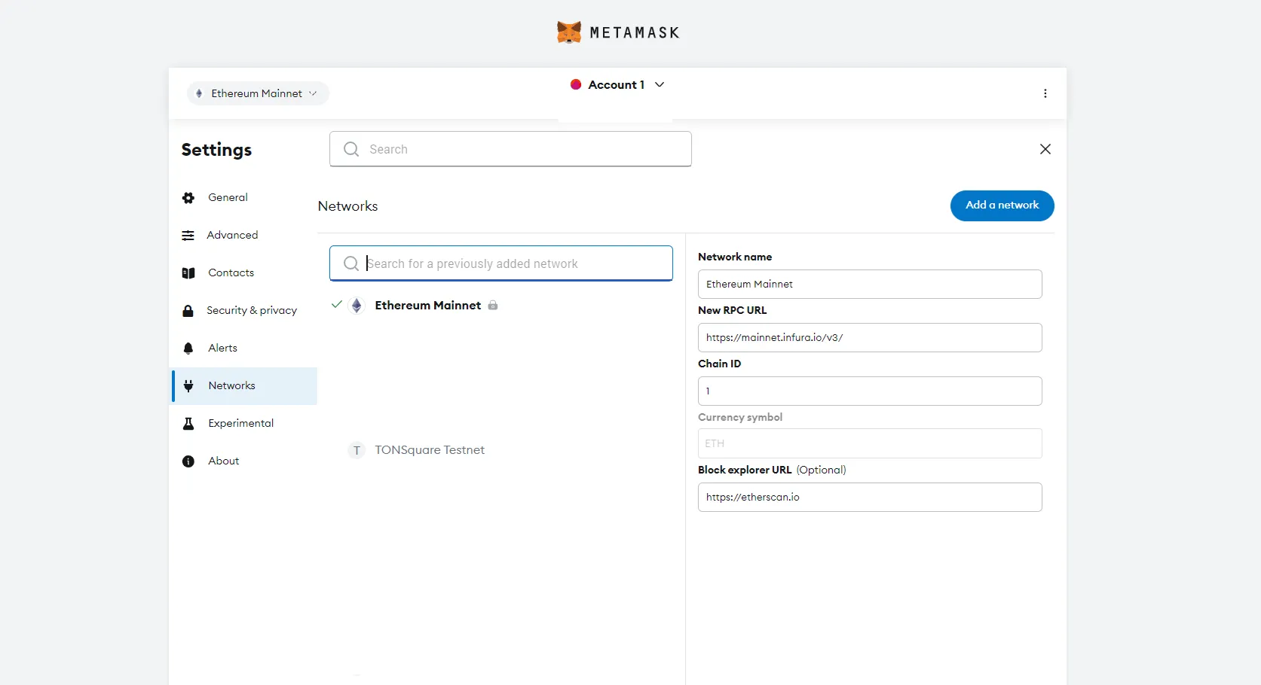Click the New RPC URL input field
The height and width of the screenshot is (685, 1261).
pyautogui.click(x=870, y=337)
